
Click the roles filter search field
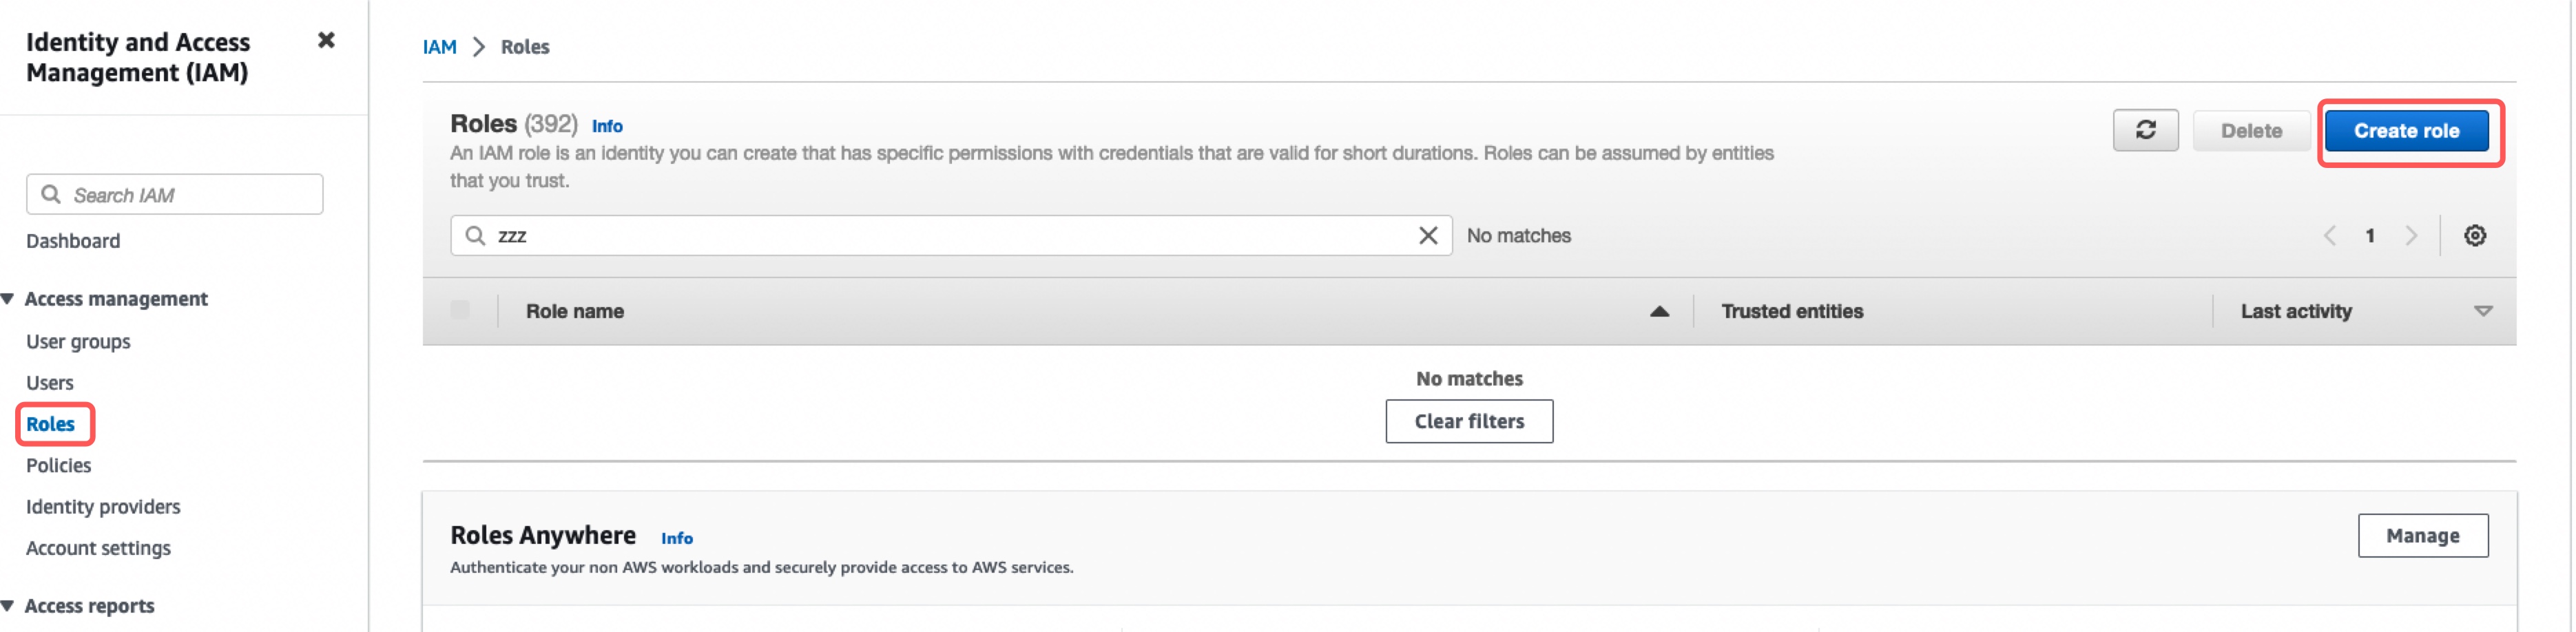951,235
